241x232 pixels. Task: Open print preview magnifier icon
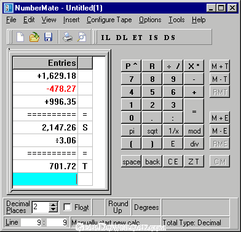point(82,37)
